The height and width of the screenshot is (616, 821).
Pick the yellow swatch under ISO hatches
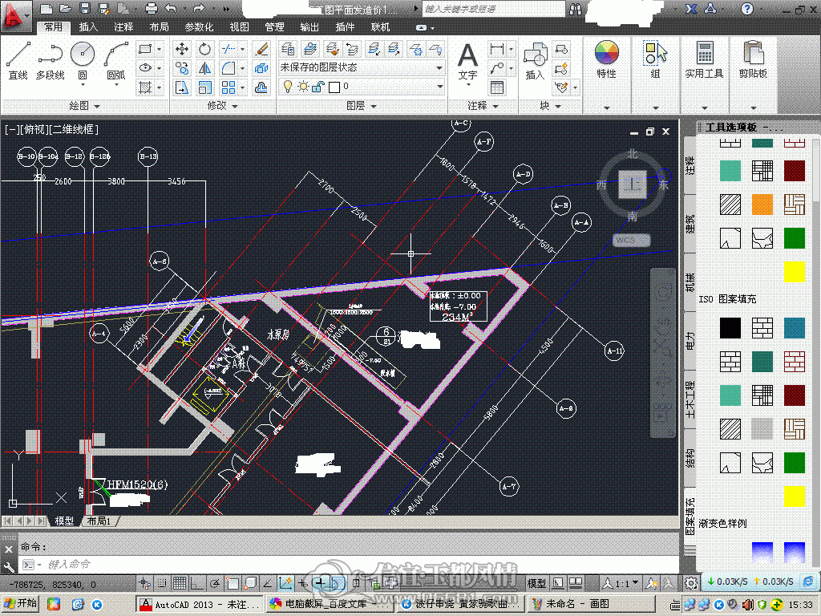795,496
